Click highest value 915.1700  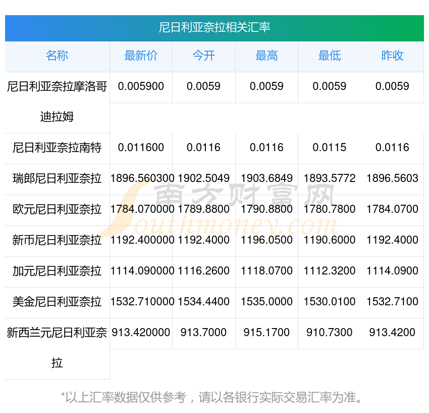point(266,333)
